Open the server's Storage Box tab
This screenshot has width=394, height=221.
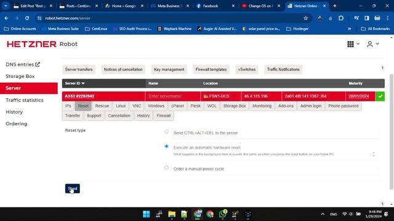[x=235, y=106]
